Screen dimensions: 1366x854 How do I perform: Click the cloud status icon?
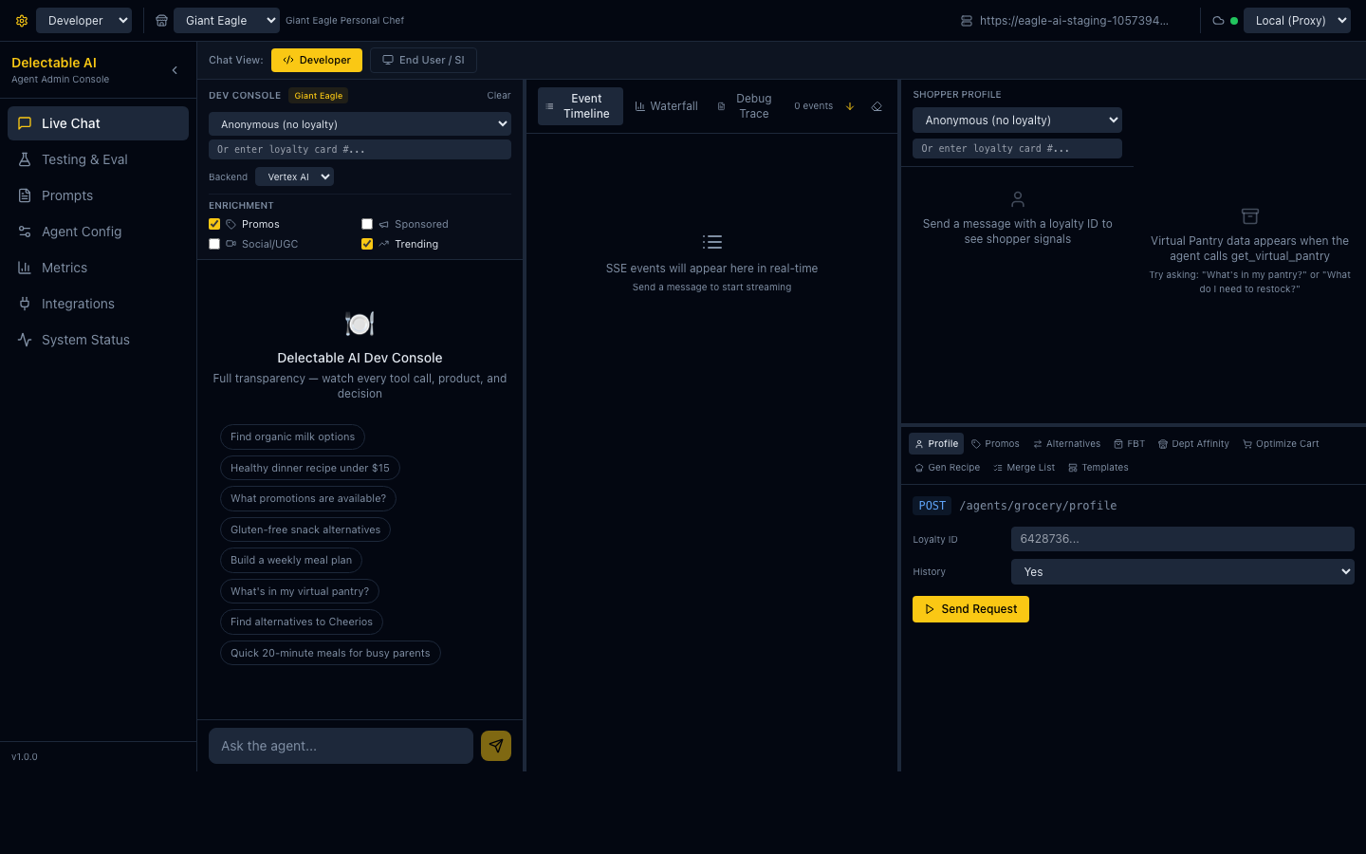point(1218,20)
